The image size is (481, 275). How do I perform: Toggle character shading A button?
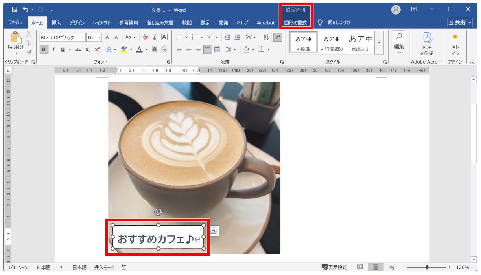click(x=155, y=49)
